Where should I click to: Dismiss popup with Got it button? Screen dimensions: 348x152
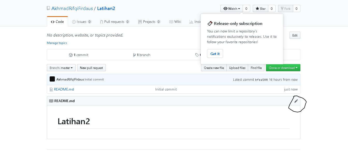point(215,54)
